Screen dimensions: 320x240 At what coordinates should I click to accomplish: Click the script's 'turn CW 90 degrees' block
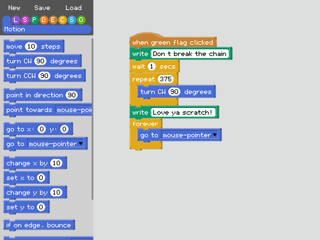[177, 92]
